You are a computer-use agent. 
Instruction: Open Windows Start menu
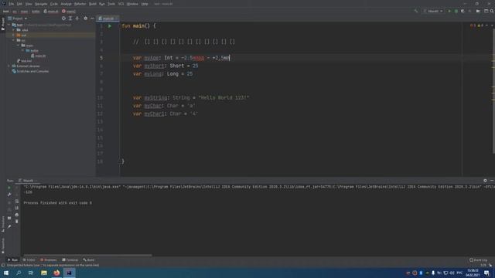tap(6, 273)
